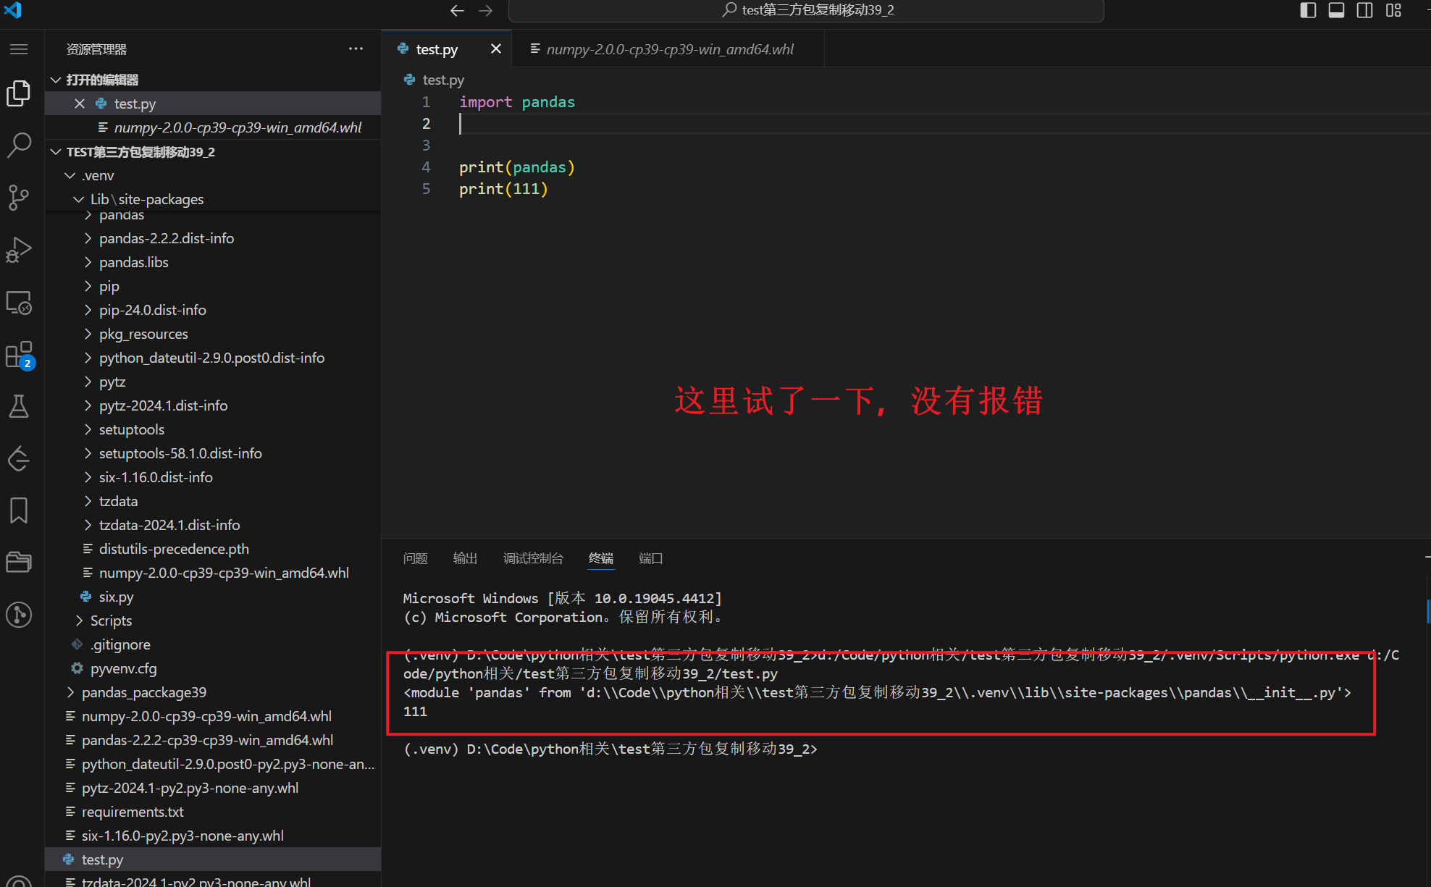Collapse the TEST第三方包复制移动39_2 folder section
The height and width of the screenshot is (887, 1431).
click(213, 152)
